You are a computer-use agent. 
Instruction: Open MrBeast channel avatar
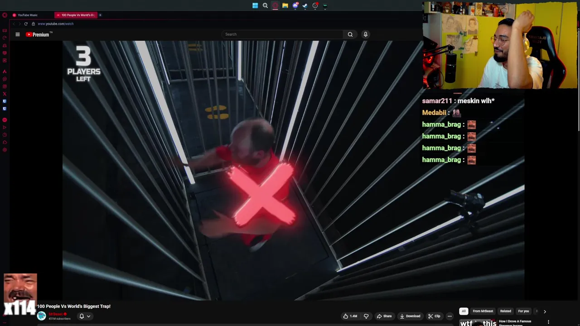[42, 316]
